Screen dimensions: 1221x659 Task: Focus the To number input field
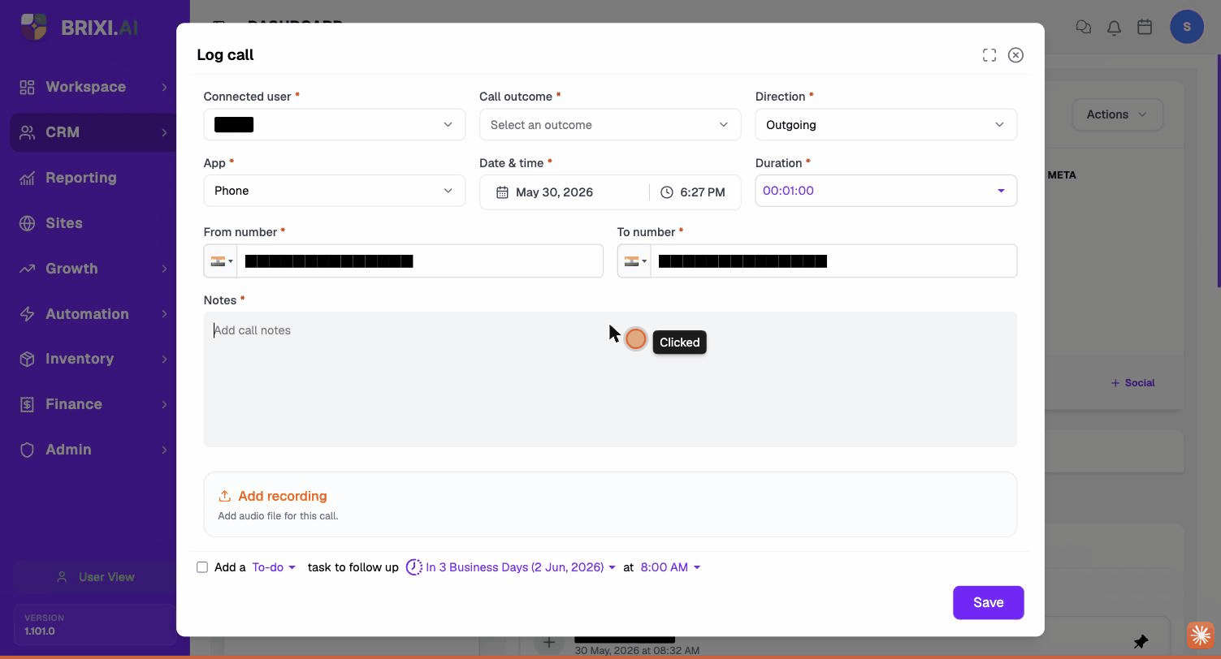(x=833, y=261)
